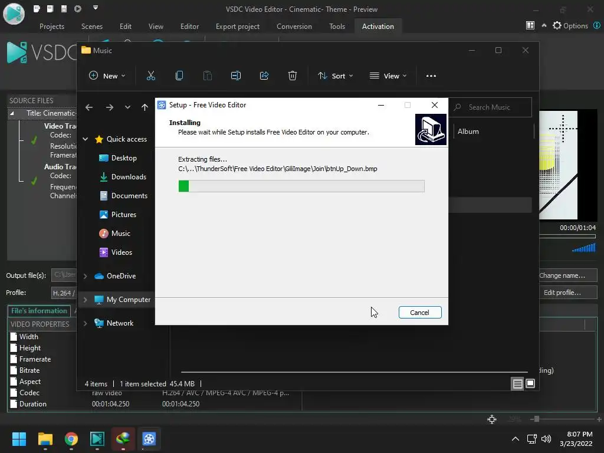This screenshot has height=453, width=604.
Task: Go up one folder with the up arrow
Action: [145, 107]
